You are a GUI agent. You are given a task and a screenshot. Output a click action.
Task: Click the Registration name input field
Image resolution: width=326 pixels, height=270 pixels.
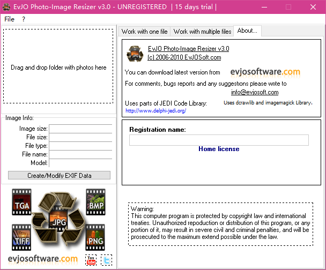coord(219,140)
